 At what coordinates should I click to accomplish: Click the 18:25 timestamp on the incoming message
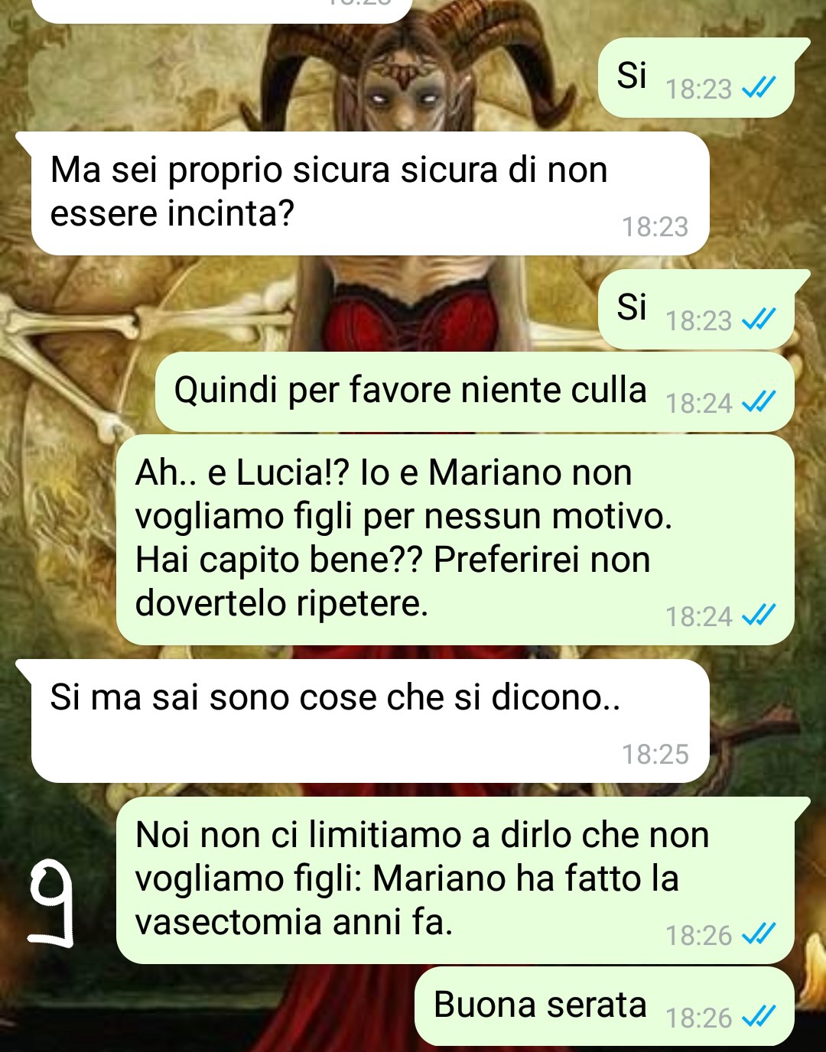[x=655, y=755]
